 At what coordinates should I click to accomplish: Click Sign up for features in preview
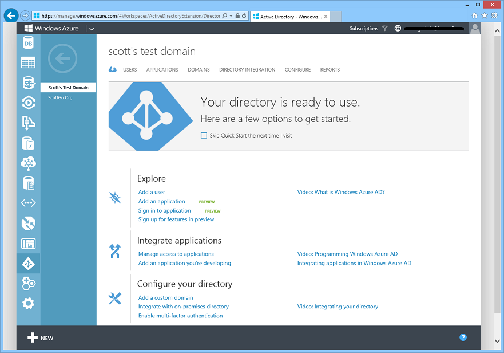coord(176,219)
